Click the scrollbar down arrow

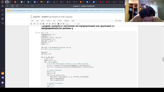pos(163,87)
